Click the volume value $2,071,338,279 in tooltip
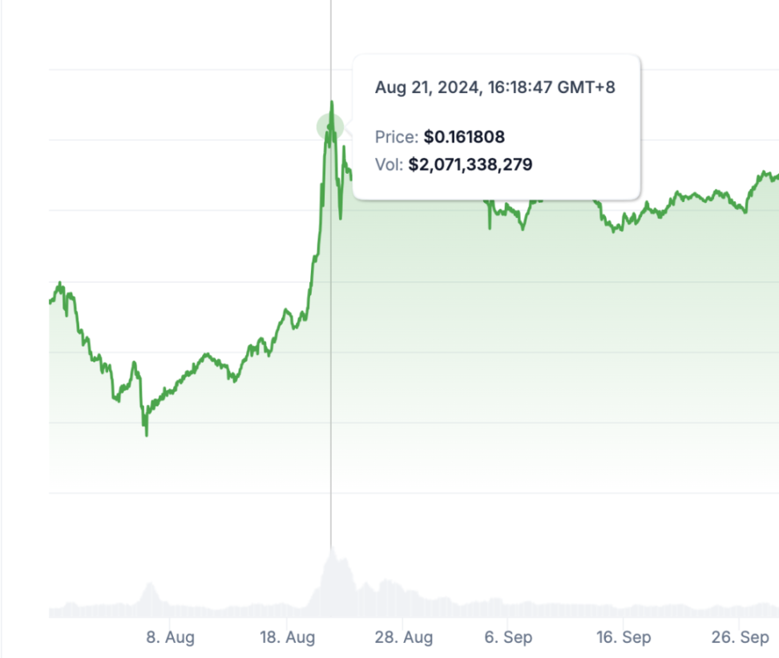The image size is (779, 658). 470,164
